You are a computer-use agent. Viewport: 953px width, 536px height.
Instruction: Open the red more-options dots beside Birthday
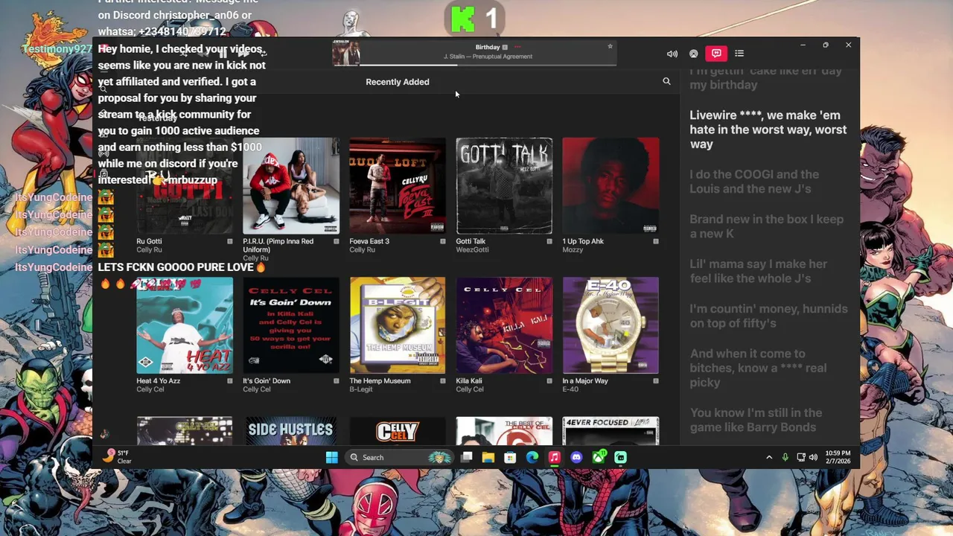(x=517, y=47)
